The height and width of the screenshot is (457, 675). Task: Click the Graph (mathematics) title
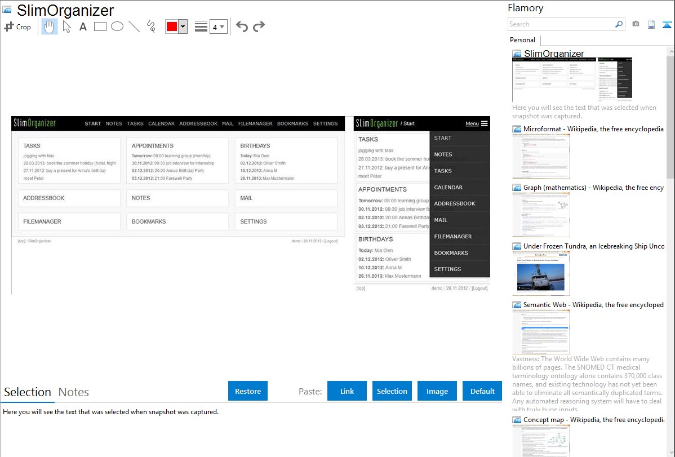click(594, 188)
